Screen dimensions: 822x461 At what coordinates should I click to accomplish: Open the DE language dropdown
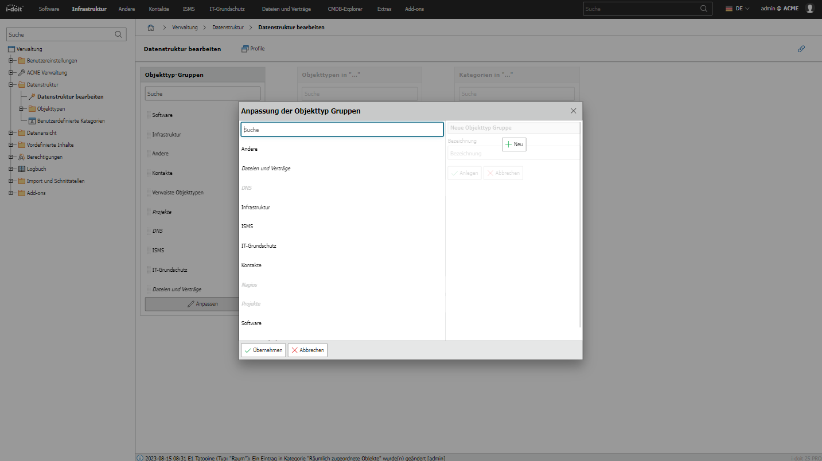[738, 9]
